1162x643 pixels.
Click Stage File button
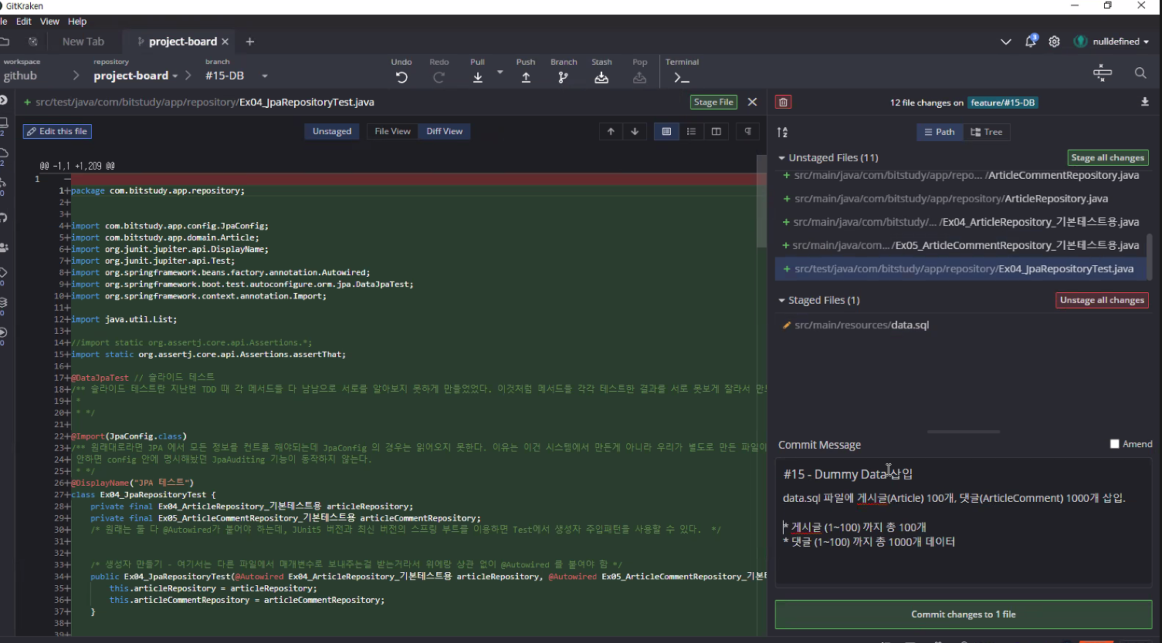[713, 102]
